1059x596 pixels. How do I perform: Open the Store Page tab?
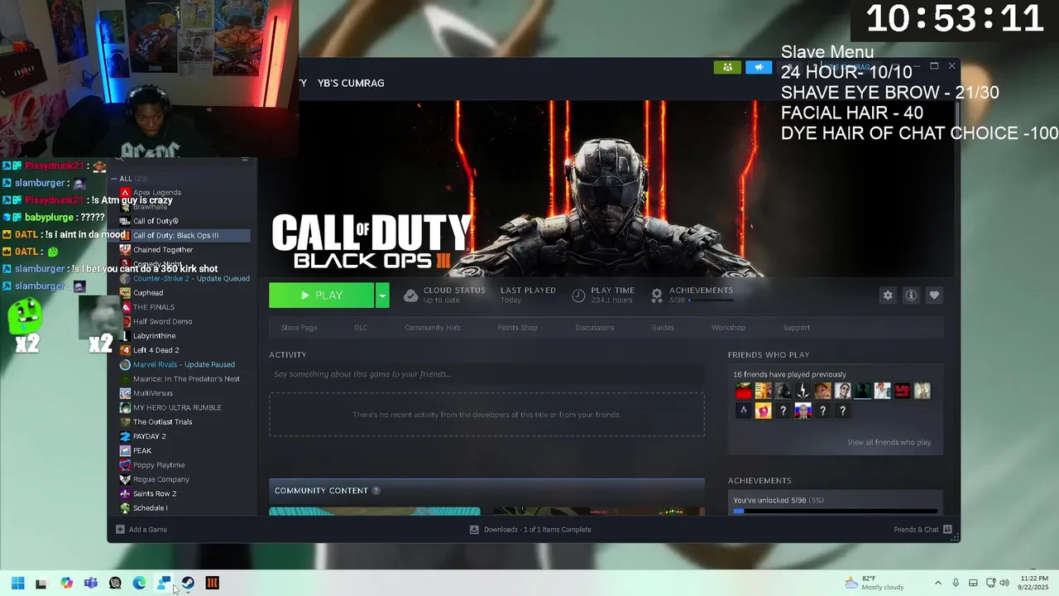point(299,328)
